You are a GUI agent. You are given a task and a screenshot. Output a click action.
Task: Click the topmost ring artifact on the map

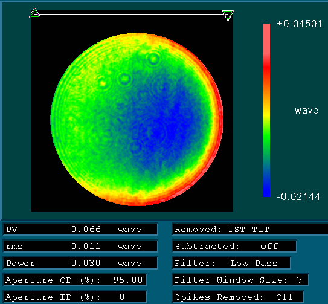(x=154, y=59)
